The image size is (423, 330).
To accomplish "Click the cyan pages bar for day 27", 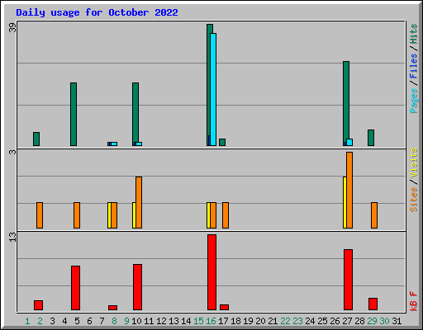I will click(349, 142).
